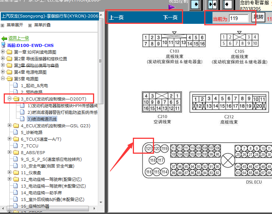The image size is (272, 214).
Task: Click the document icon of 3)喷油嘴通讯线
Action: point(22,119)
